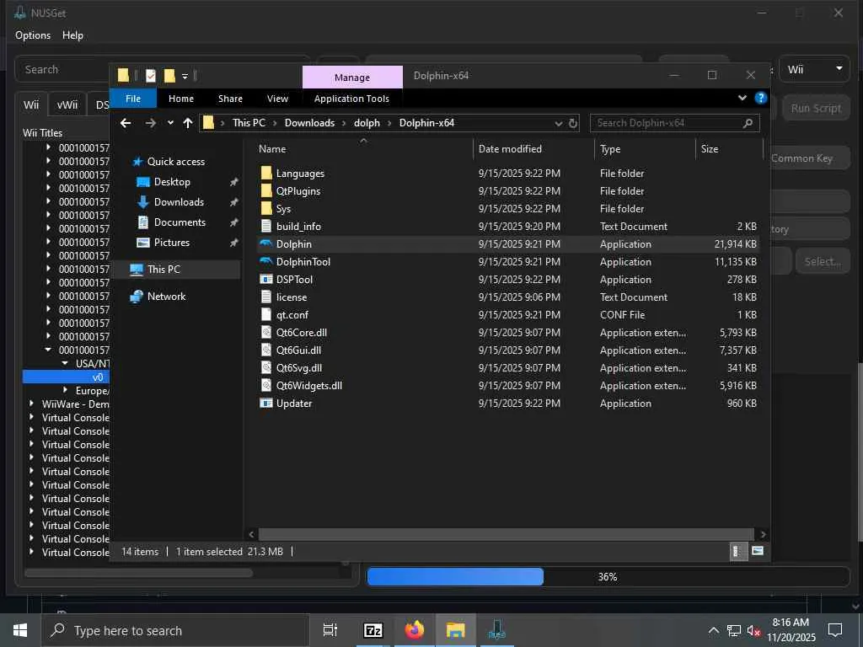This screenshot has height=647, width=863.
Task: Click the Run Script button in NUSGet
Action: 816,109
